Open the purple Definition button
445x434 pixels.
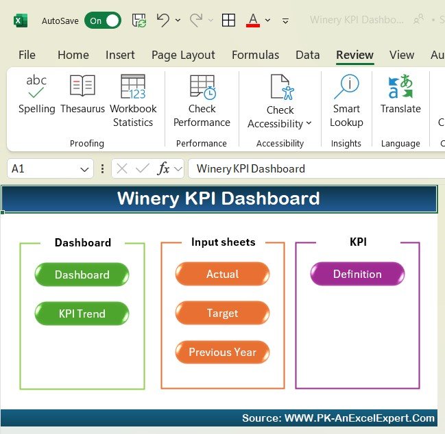point(358,274)
